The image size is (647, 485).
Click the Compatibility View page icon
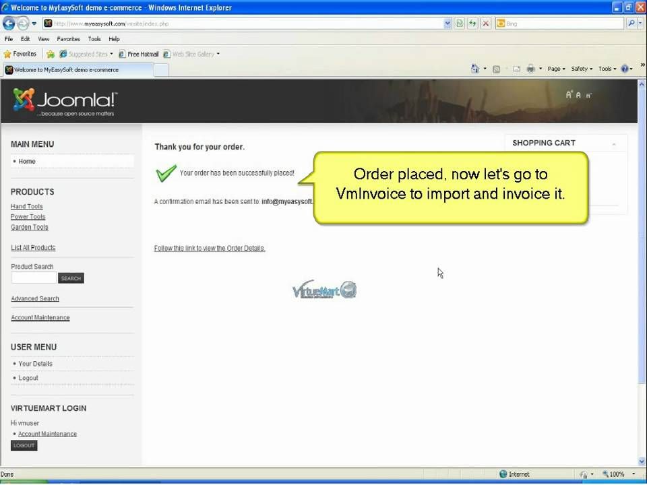pos(459,24)
